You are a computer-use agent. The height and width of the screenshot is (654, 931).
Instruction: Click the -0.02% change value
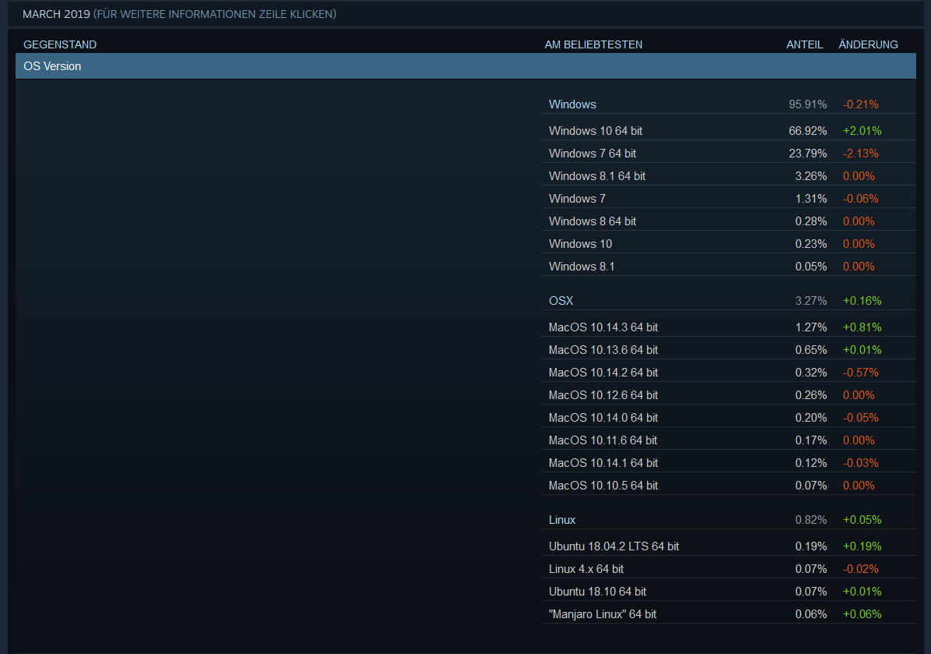[x=860, y=568]
